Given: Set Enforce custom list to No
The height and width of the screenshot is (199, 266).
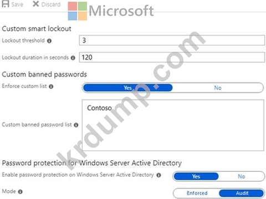Looking at the screenshot, I should [x=218, y=88].
